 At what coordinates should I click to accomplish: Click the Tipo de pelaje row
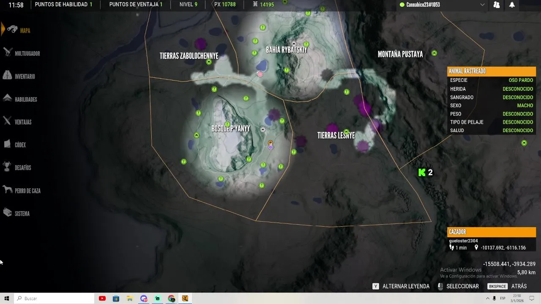point(492,122)
